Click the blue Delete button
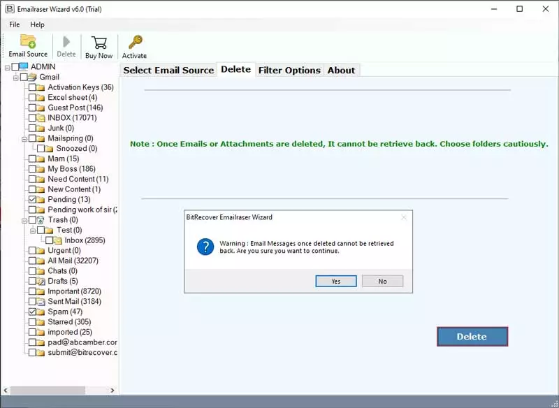The width and height of the screenshot is (559, 408). [x=472, y=337]
